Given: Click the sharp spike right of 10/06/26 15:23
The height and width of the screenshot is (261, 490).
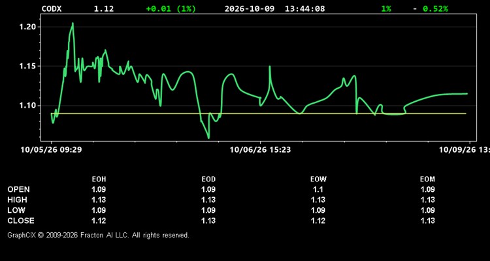Looking at the screenshot, I should [270, 66].
